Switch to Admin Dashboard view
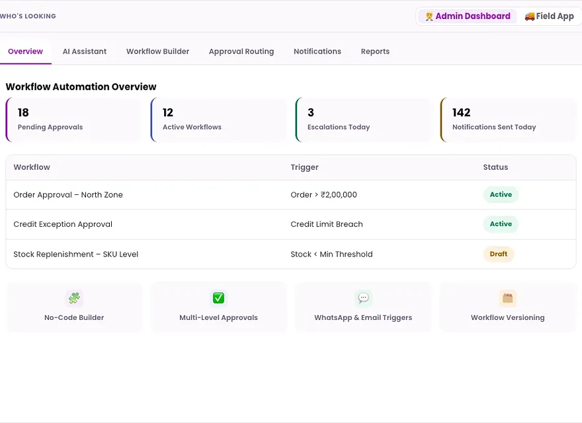This screenshot has width=582, height=423. pyautogui.click(x=468, y=17)
